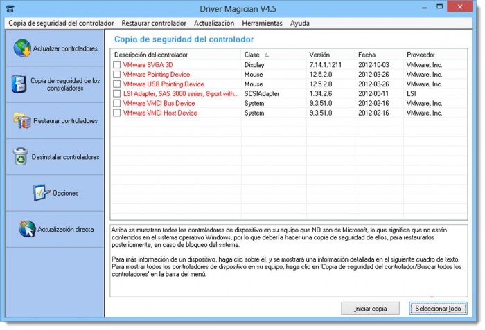
Task: Sort by the Clase column header
Action: point(274,55)
